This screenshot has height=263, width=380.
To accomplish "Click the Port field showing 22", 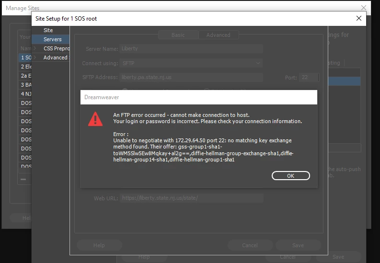I will click(x=309, y=78).
